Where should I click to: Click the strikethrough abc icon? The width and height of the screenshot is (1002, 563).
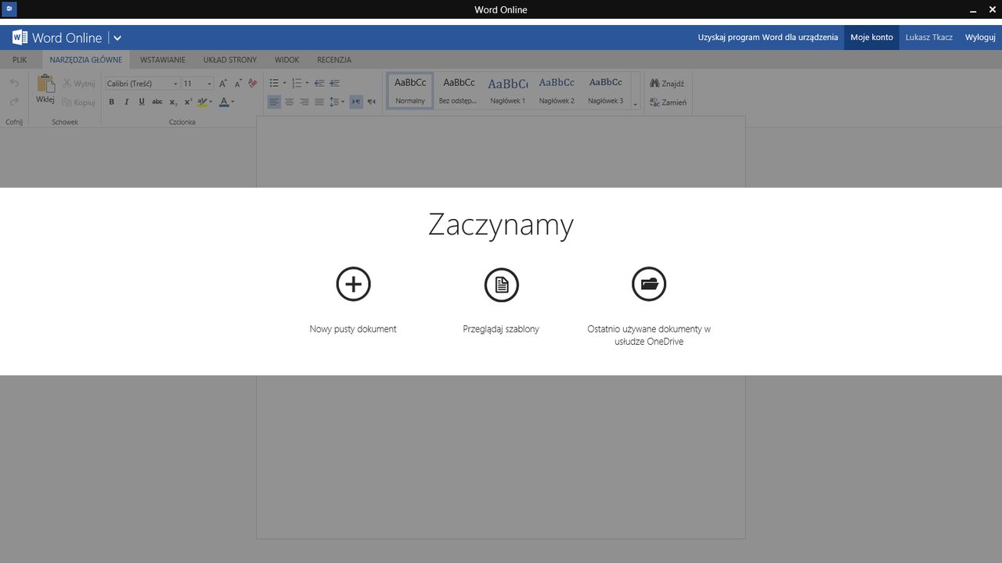[157, 102]
